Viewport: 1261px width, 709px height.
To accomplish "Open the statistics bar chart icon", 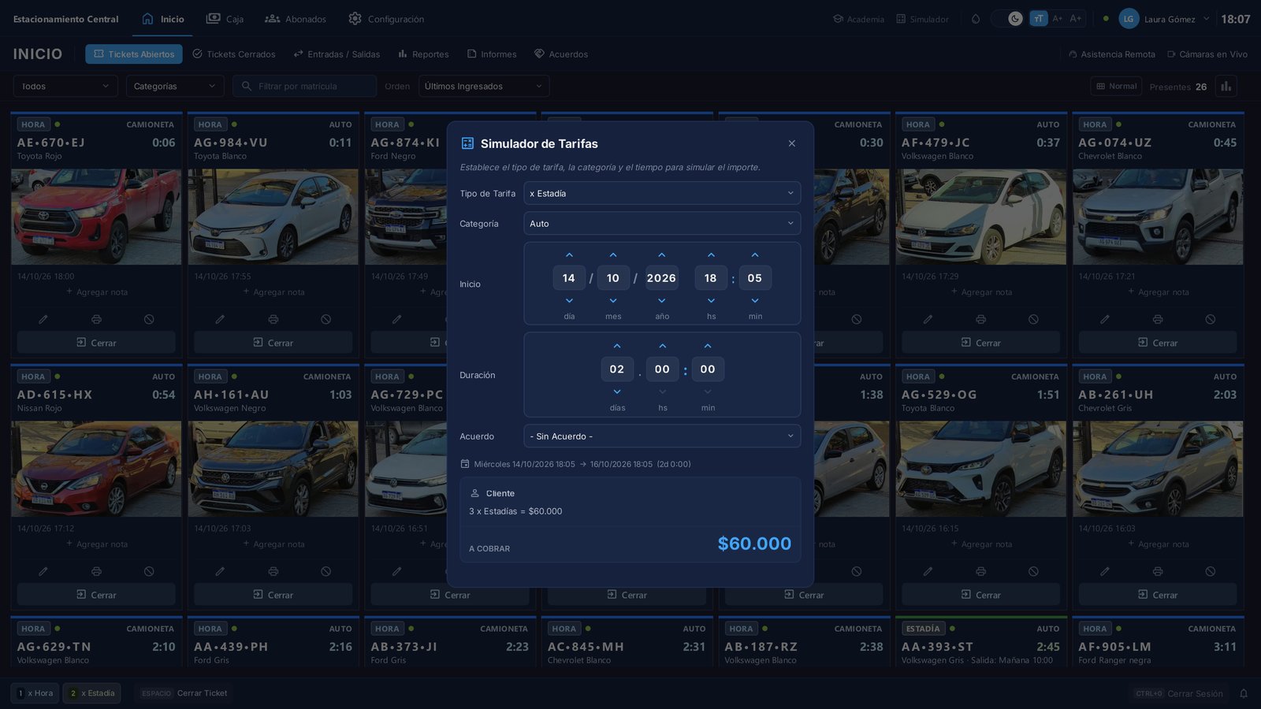I will point(1226,87).
